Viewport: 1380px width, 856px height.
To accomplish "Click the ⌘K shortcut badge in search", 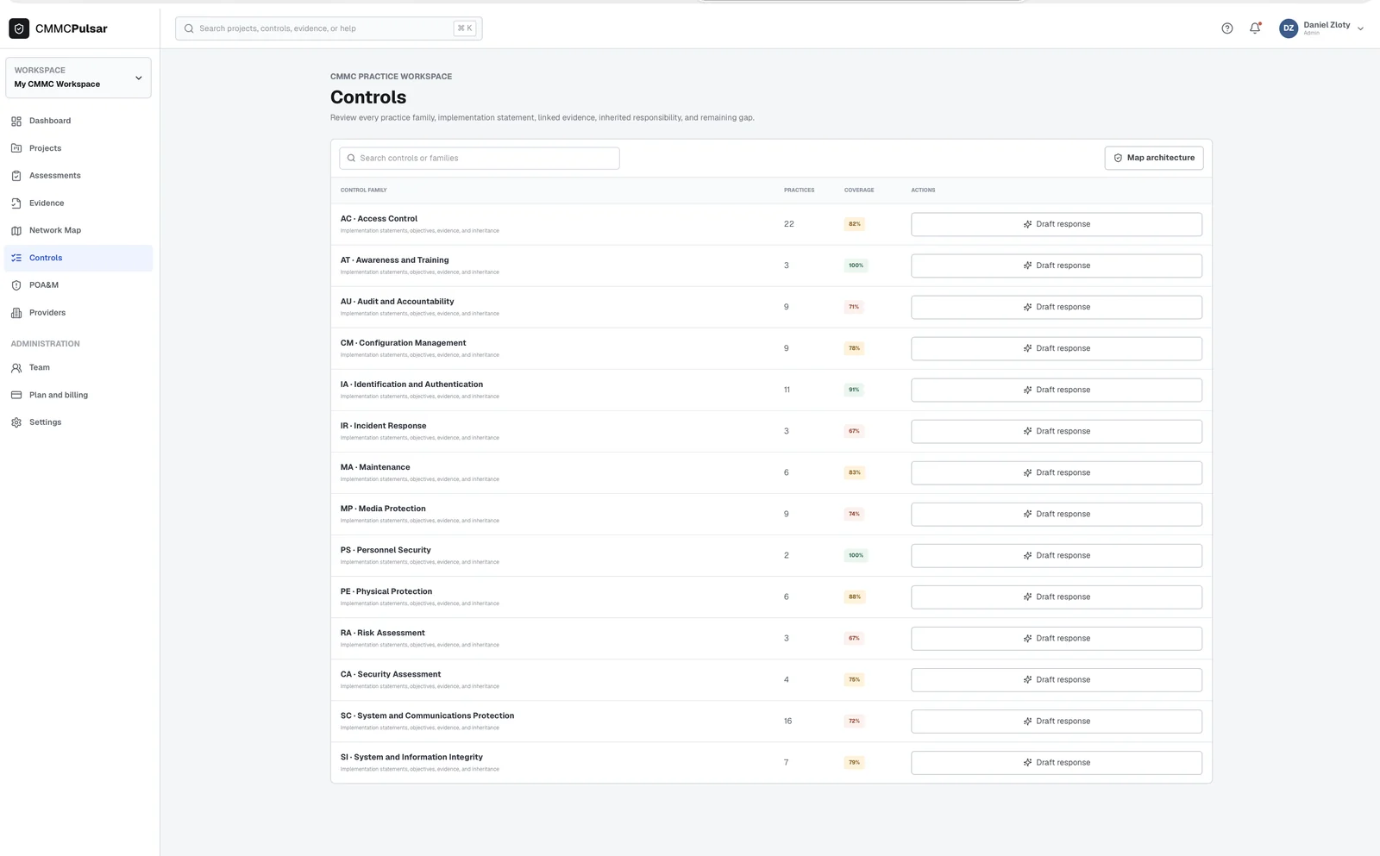I will 465,28.
